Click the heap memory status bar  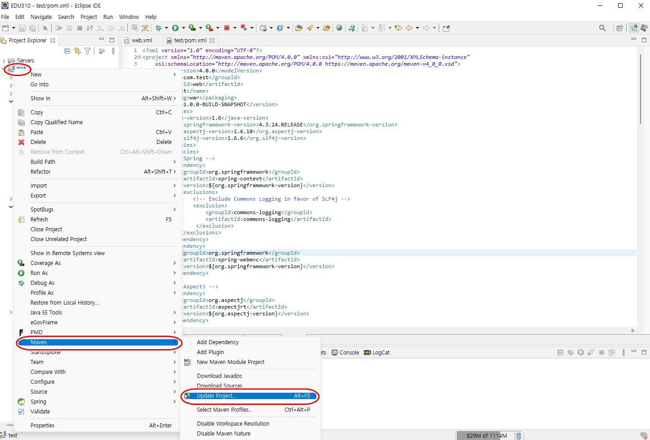(x=485, y=436)
